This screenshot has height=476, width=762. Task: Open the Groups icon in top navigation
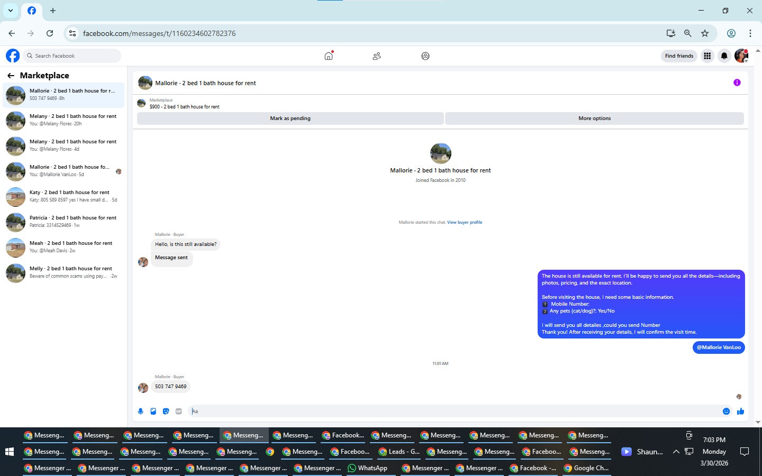425,56
